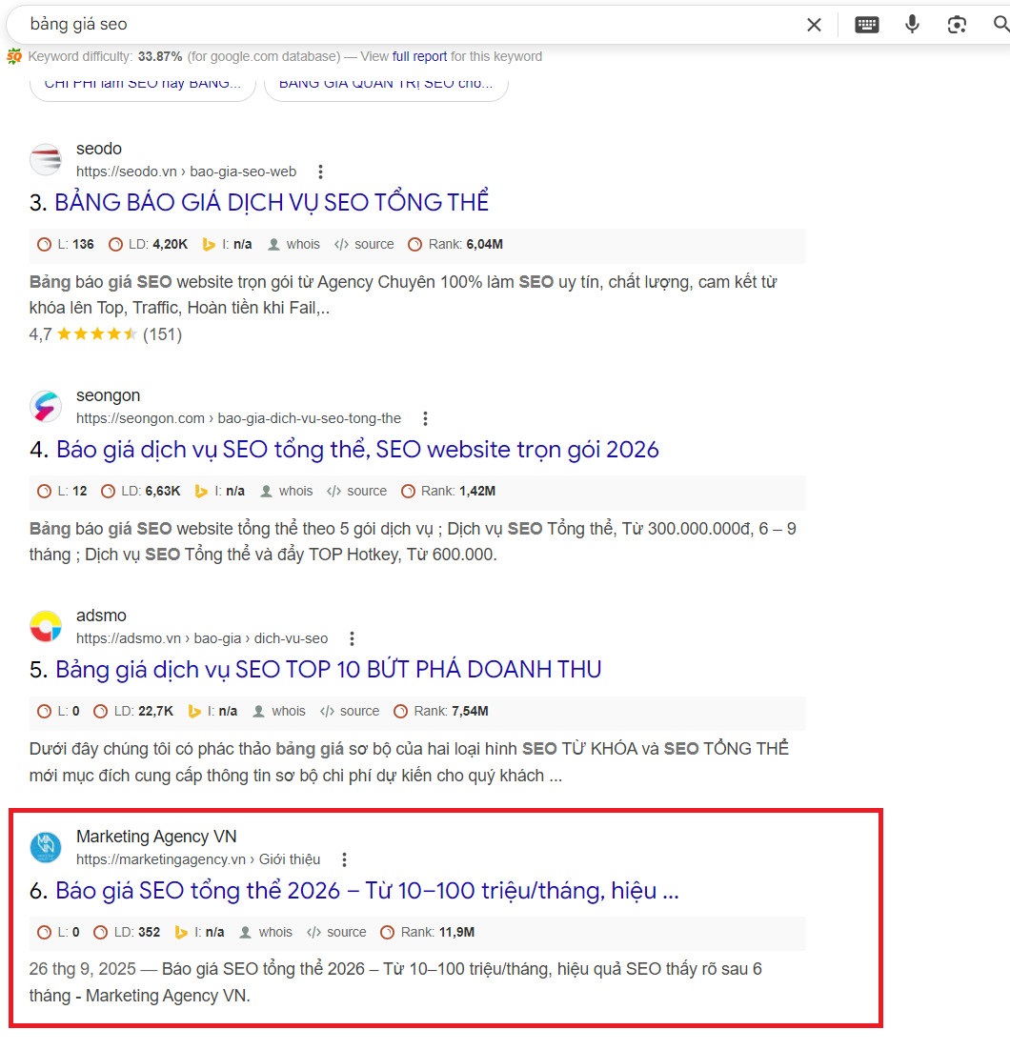Click LD: 22,7K metric on adsmo result

133,711
